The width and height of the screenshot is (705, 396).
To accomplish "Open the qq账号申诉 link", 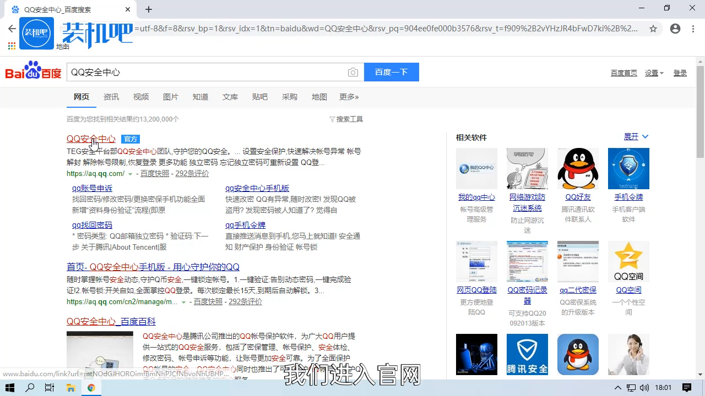I will (92, 188).
